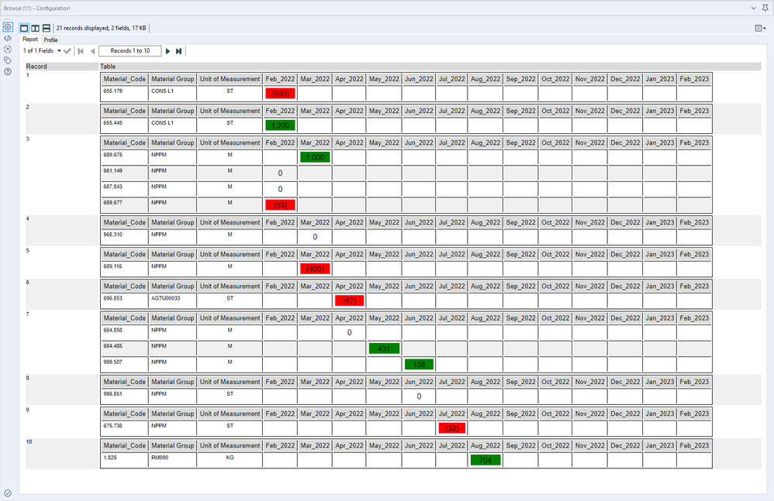This screenshot has width=774, height=501.
Task: Jump to the first records page
Action: tap(81, 51)
